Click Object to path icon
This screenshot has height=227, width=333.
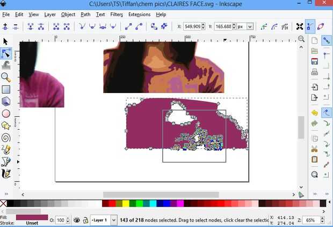pyautogui.click(x=154, y=26)
